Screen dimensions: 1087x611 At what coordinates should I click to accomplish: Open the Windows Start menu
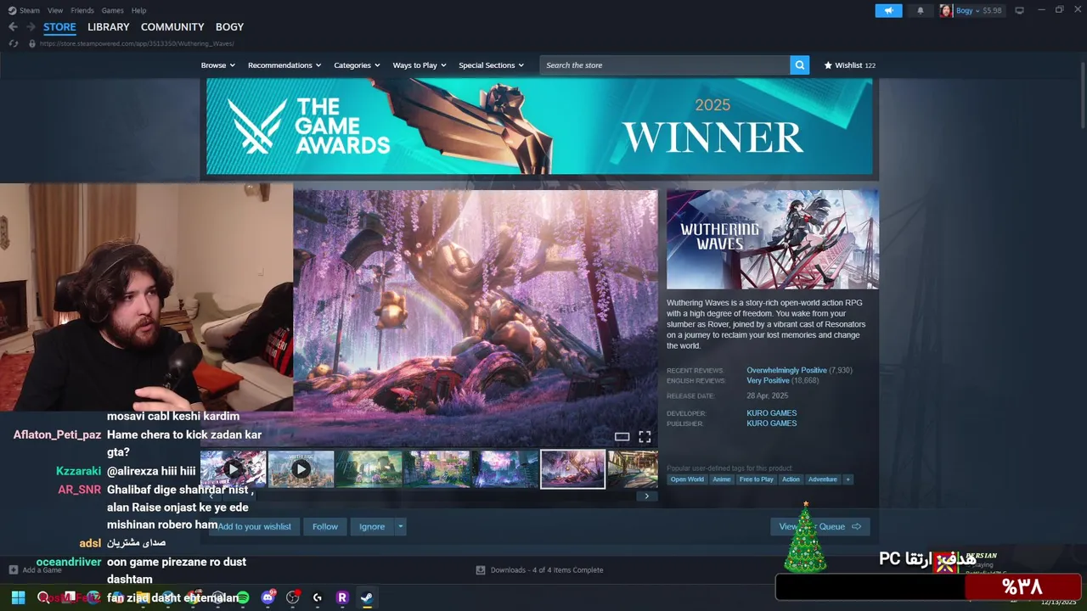coord(18,597)
